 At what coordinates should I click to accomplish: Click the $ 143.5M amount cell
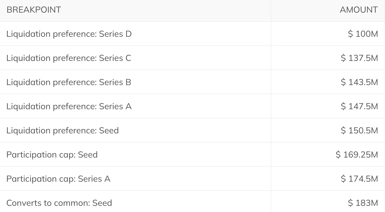tap(328, 82)
